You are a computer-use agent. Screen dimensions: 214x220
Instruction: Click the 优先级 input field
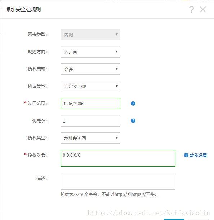pyautogui.click(x=90, y=121)
